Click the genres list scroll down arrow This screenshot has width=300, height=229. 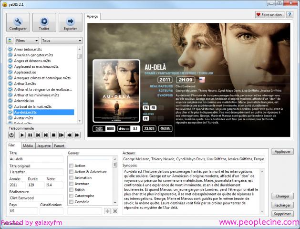[115, 202]
